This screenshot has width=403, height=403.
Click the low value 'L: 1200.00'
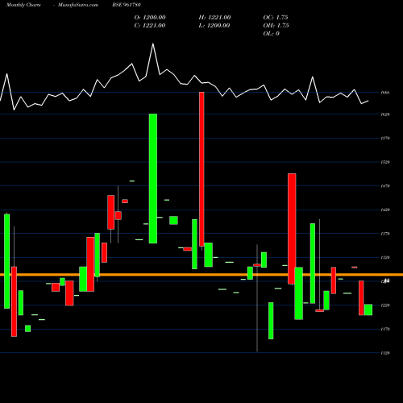(214, 26)
